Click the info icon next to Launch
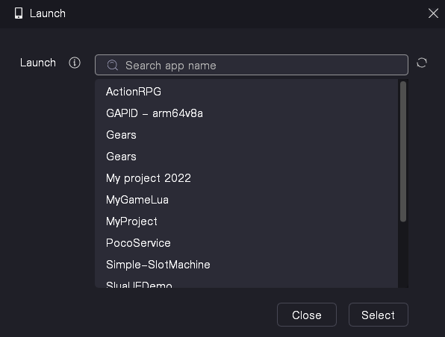445x337 pixels. [75, 63]
